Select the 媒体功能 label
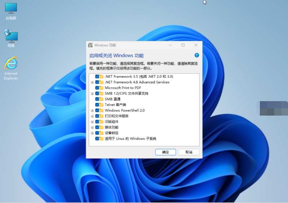The height and width of the screenshot is (203, 288). pyautogui.click(x=112, y=127)
